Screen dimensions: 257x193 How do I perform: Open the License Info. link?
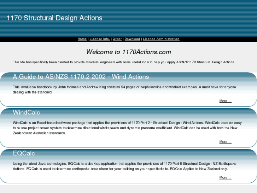point(100,39)
